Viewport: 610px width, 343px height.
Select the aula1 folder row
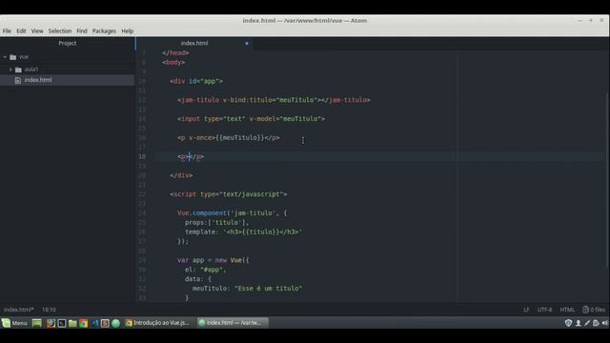[x=68, y=70]
